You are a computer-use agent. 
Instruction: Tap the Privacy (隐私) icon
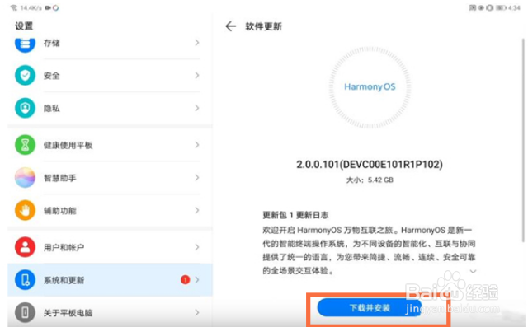point(25,108)
